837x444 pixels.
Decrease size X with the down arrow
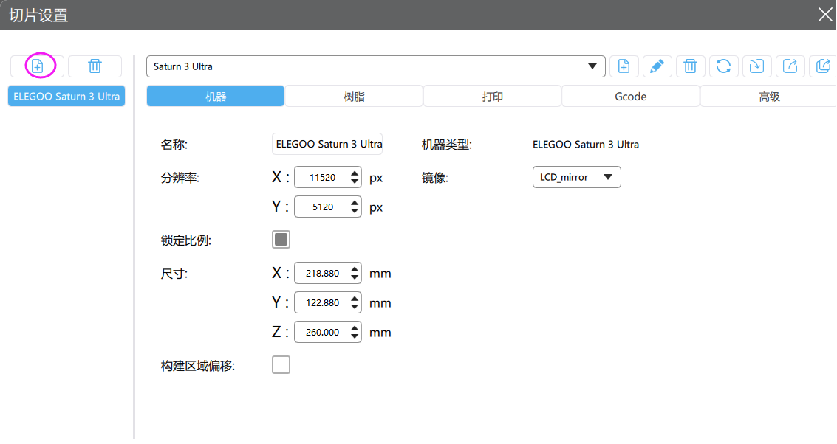355,278
